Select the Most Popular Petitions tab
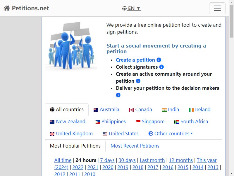Image resolution: width=234 pixels, height=176 pixels. (75, 146)
